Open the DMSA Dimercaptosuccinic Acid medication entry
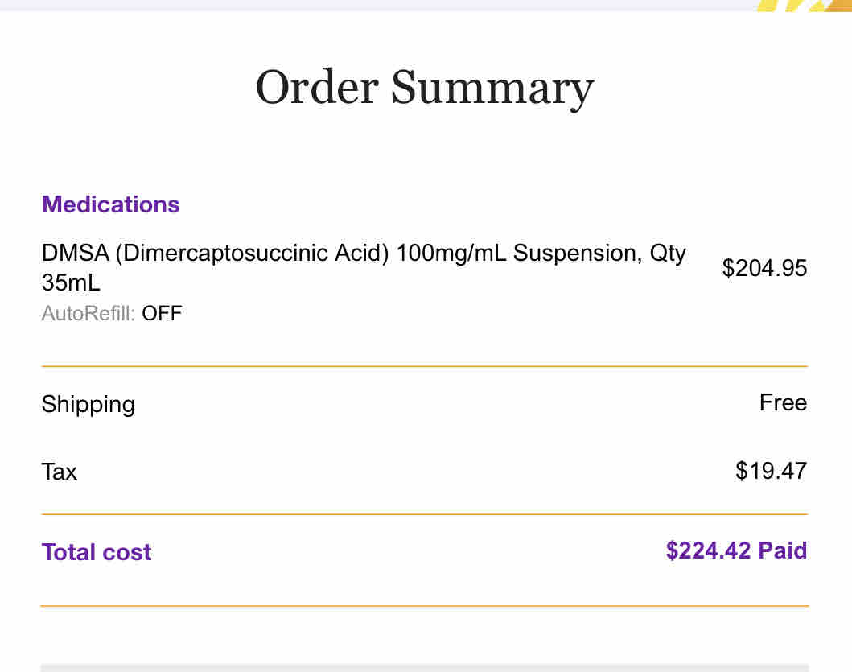The image size is (852, 672). tap(364, 267)
